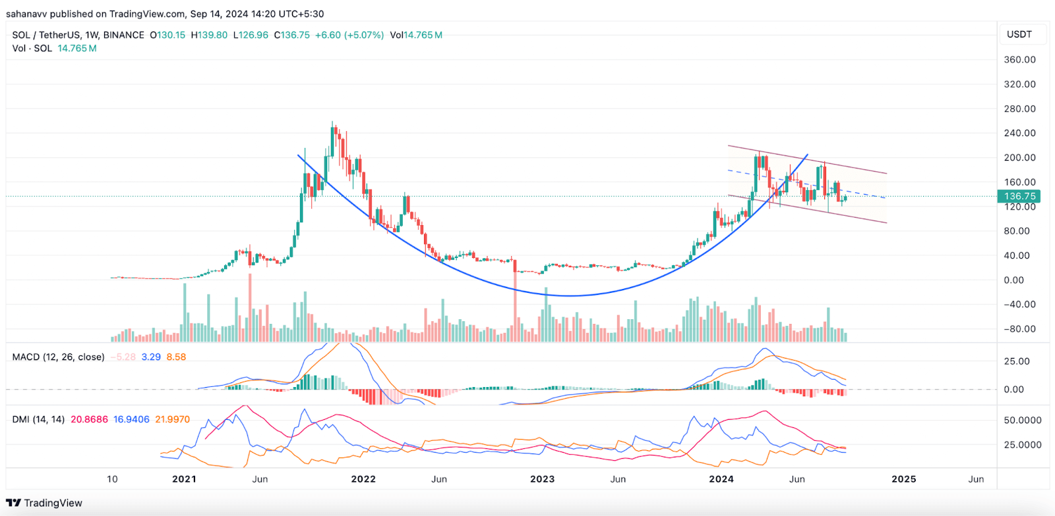Click the USDT currency label
Viewport: 1055px width, 516px height.
(x=1019, y=34)
